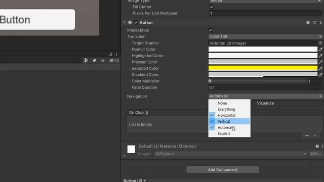Use eyedropper for Disabled Color
The height and width of the screenshot is (182, 324).
click(320, 75)
